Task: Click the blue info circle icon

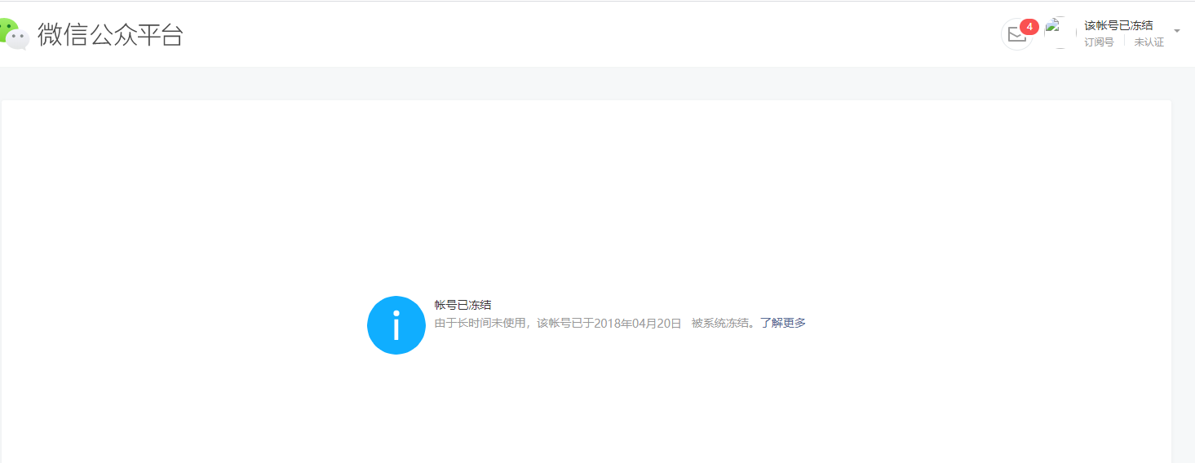Action: pos(396,325)
